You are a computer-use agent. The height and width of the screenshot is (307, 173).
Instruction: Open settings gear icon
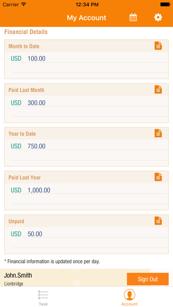(x=158, y=18)
